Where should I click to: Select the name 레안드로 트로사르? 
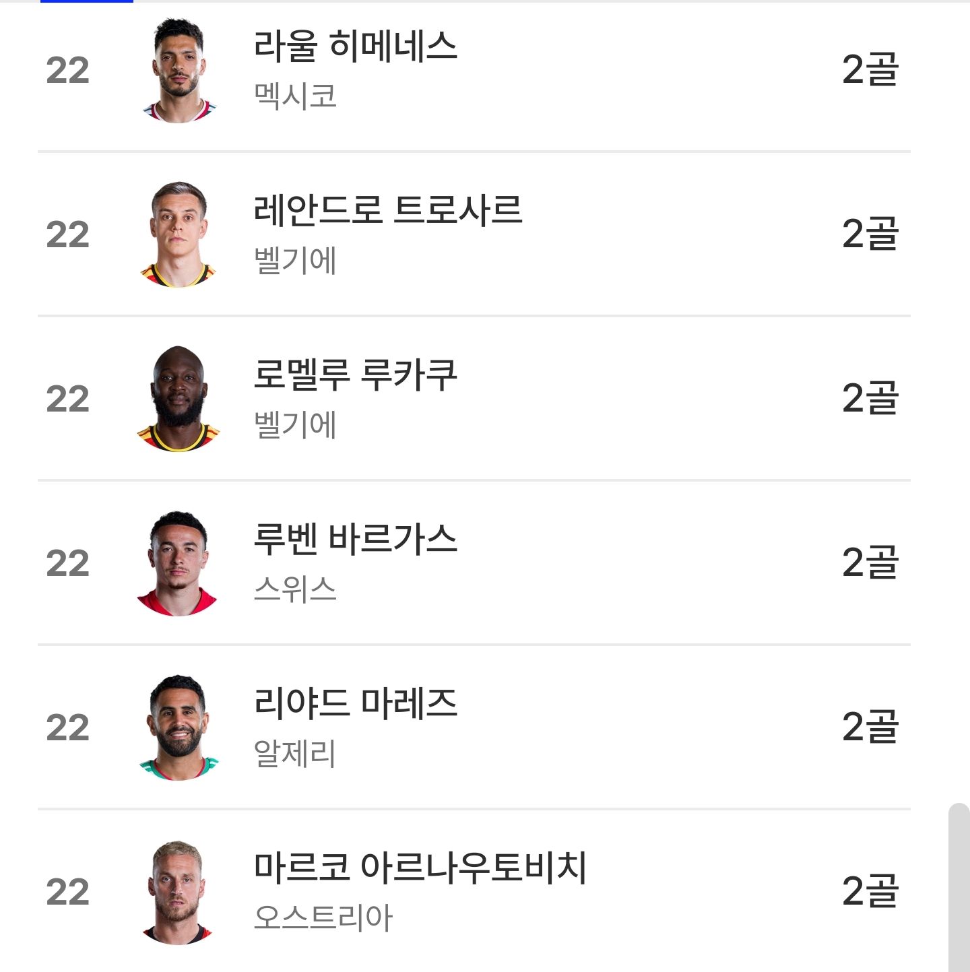pyautogui.click(x=388, y=210)
